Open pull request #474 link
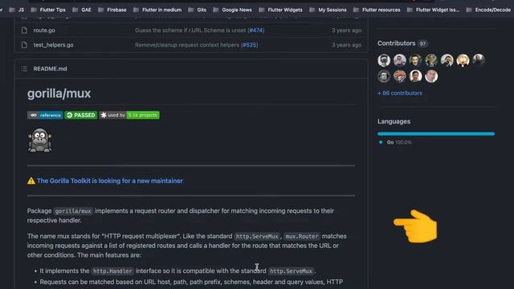This screenshot has width=514, height=289. pyautogui.click(x=256, y=31)
